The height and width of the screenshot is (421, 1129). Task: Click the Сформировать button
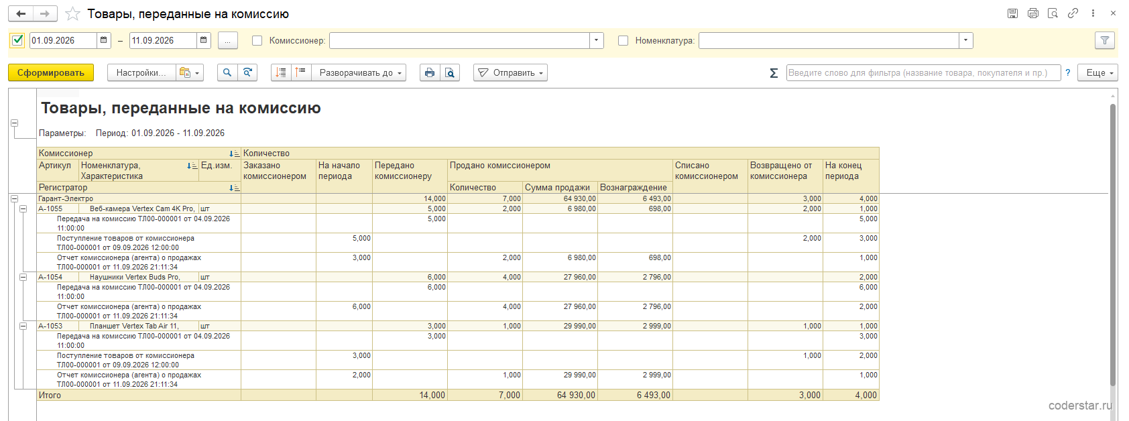pyautogui.click(x=51, y=72)
